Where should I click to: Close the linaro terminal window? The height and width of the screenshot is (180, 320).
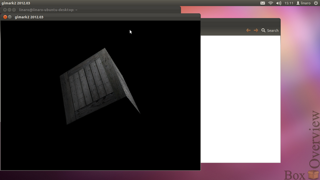click(x=5, y=10)
